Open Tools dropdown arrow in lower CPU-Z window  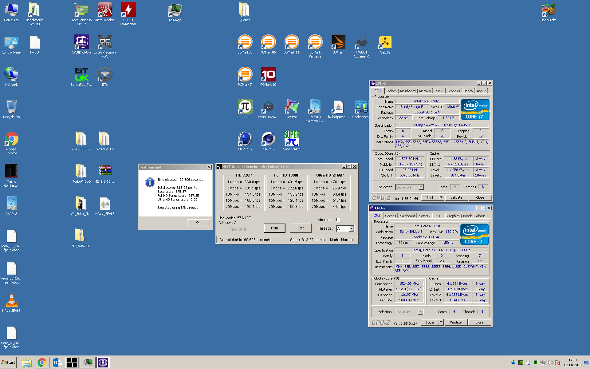click(441, 322)
